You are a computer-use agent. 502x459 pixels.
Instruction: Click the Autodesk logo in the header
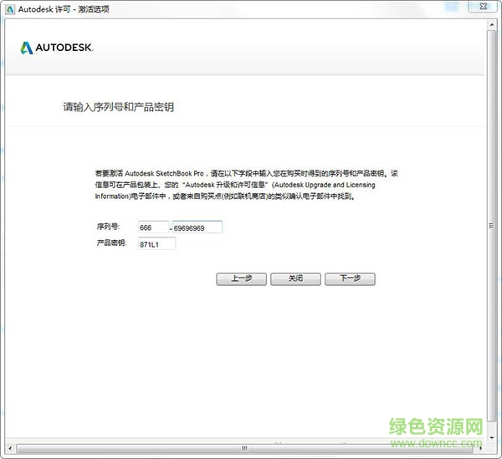click(56, 48)
